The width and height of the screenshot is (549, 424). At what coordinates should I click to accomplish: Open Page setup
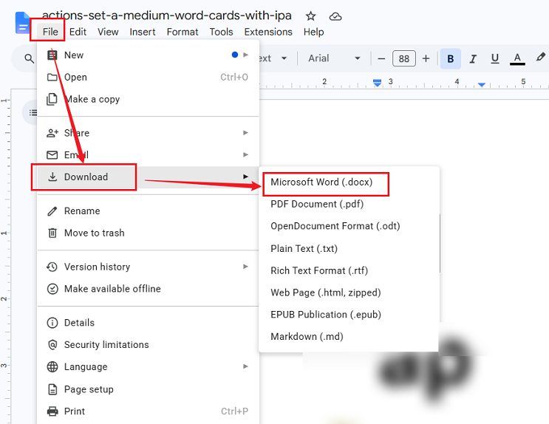coord(148,389)
